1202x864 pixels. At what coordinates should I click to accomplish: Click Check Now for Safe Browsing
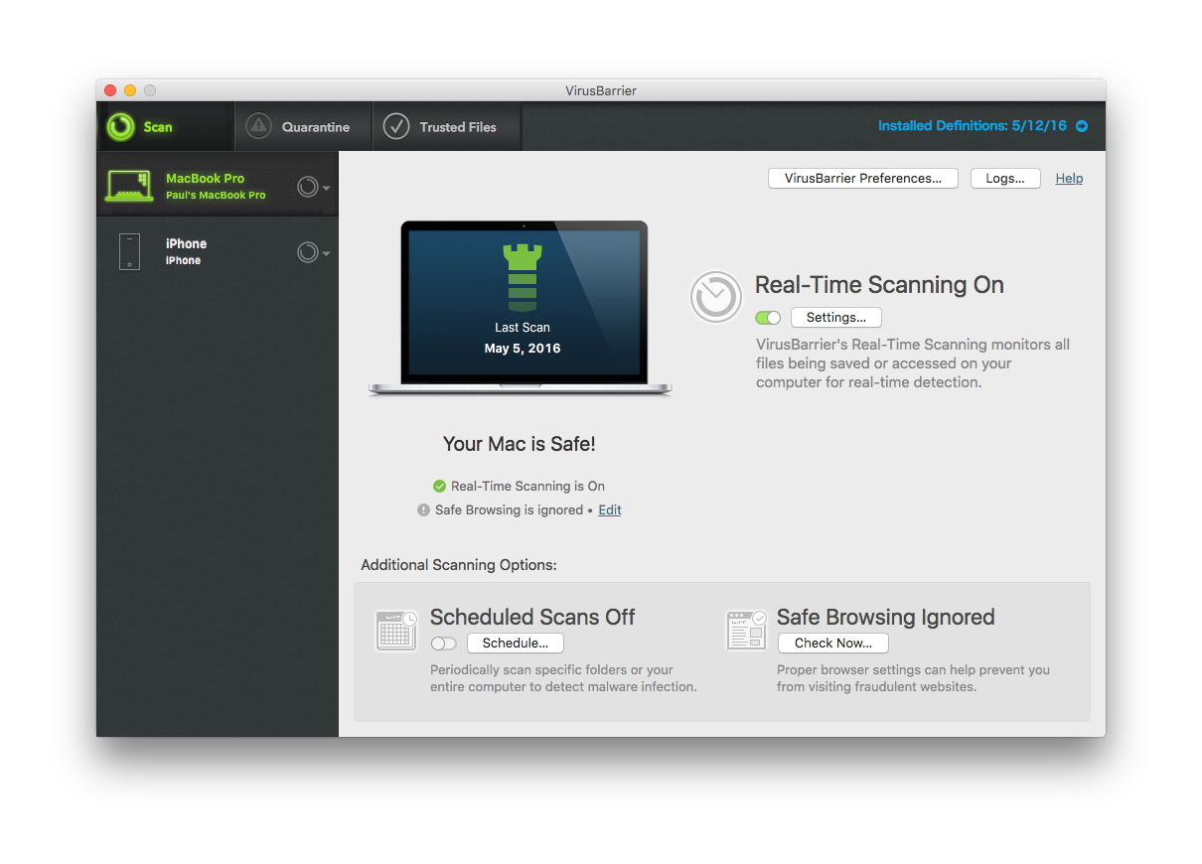point(833,644)
